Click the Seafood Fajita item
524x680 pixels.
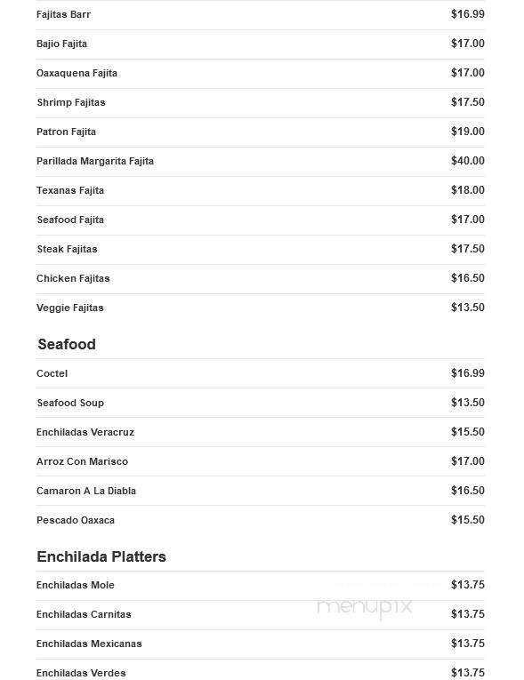tap(70, 220)
